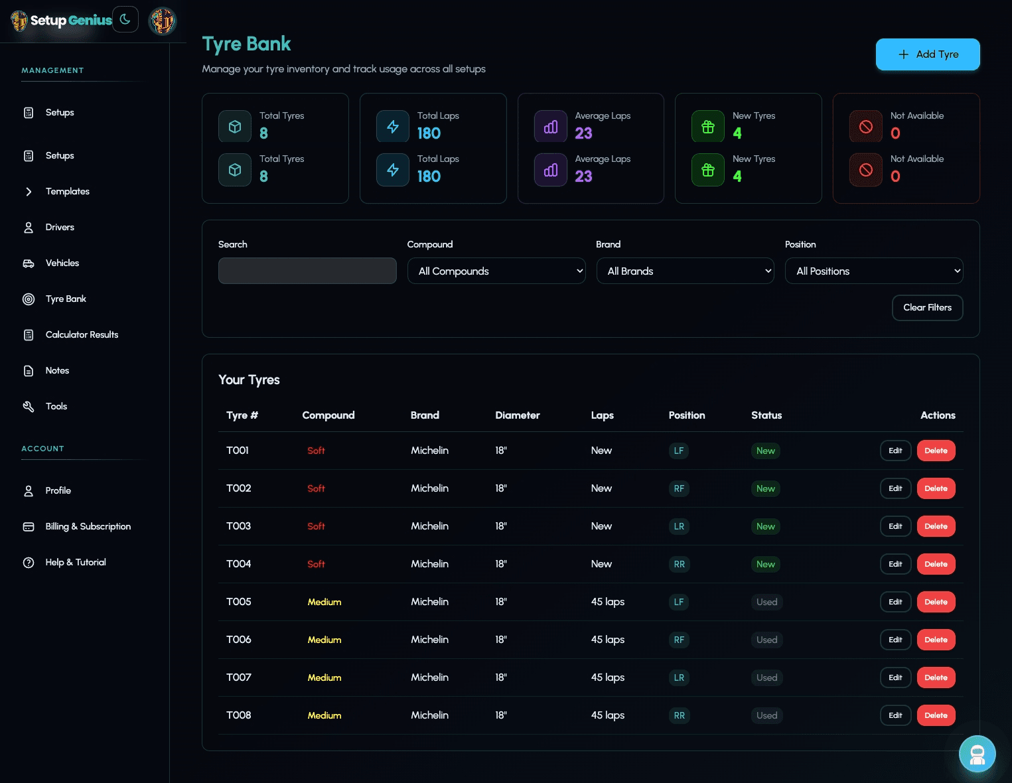Viewport: 1012px width, 783px height.
Task: Open Vehicles via its car icon
Action: point(29,263)
